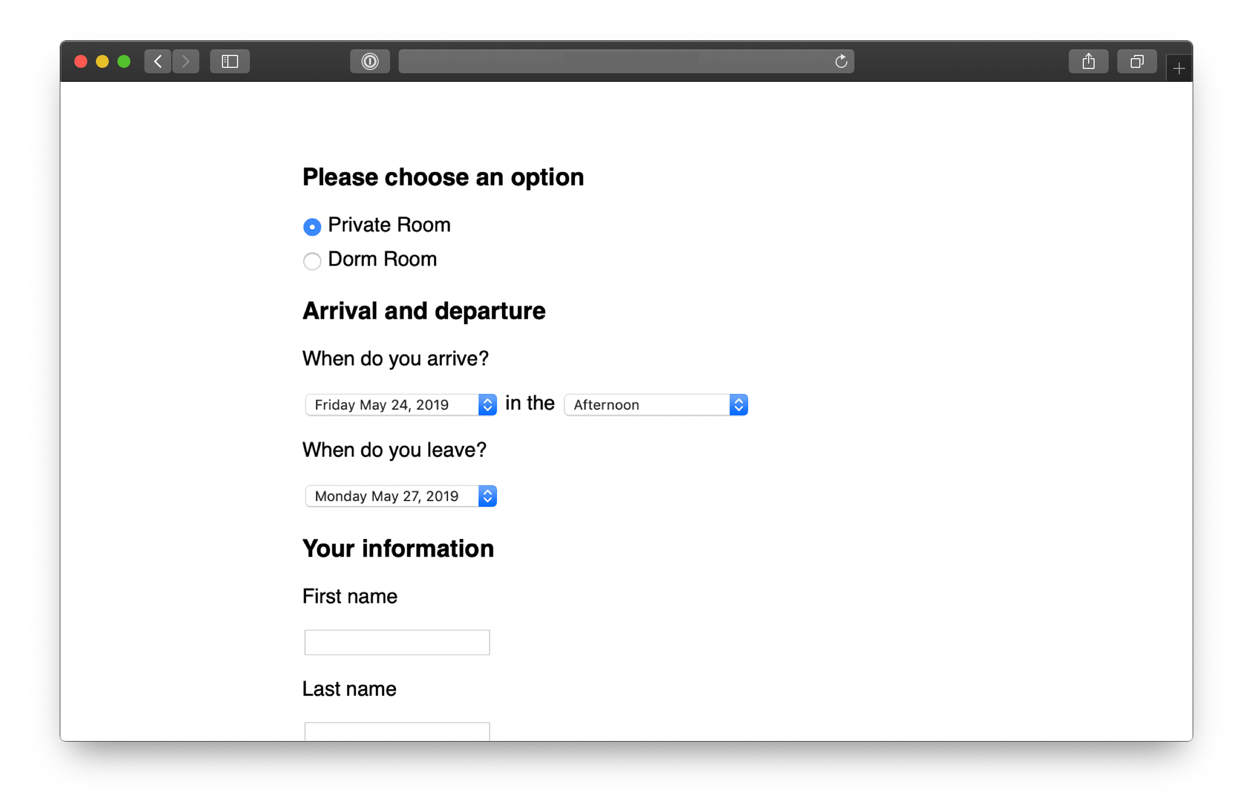Click the First name label
This screenshot has width=1253, height=810.
coord(349,596)
